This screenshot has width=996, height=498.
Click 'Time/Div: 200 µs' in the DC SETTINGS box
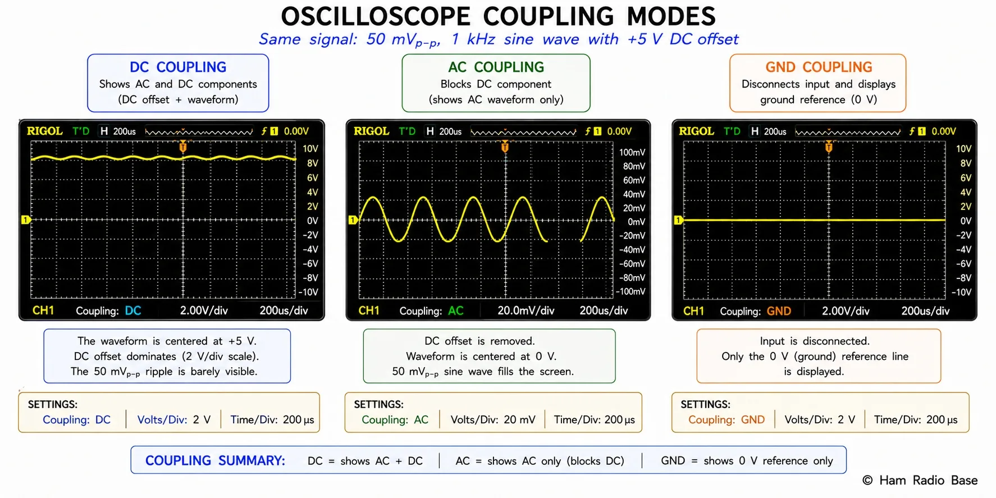pos(272,419)
